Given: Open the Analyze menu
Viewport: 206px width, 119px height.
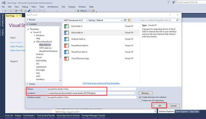Looking at the screenshot, I should point(72,7).
